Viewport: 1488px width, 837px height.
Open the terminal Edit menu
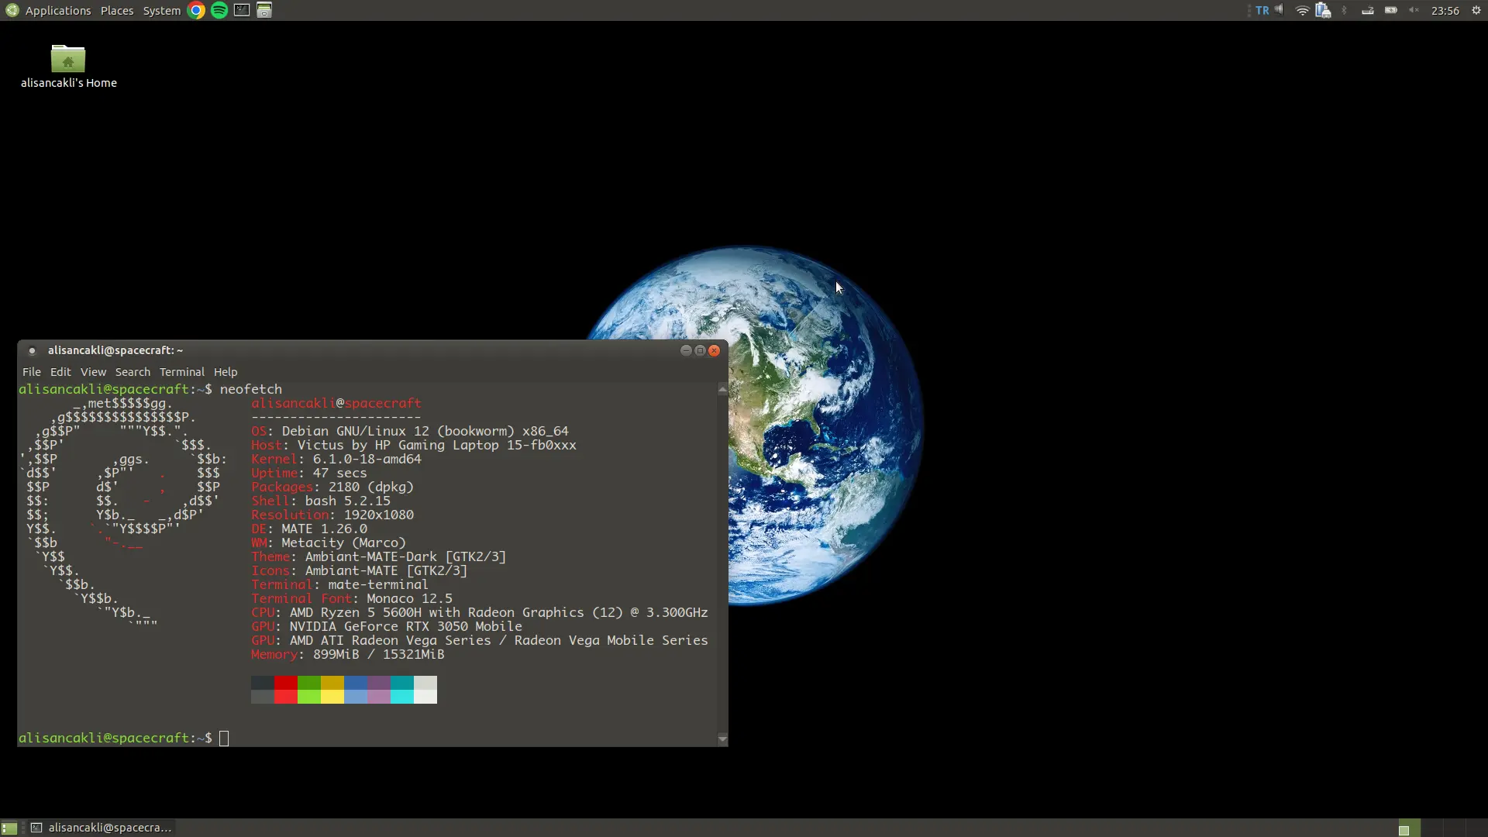(60, 372)
